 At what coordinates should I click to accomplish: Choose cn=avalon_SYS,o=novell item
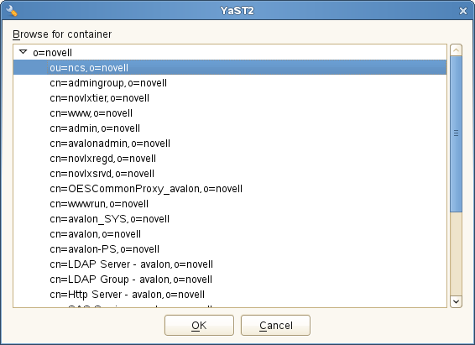pyautogui.click(x=109, y=219)
